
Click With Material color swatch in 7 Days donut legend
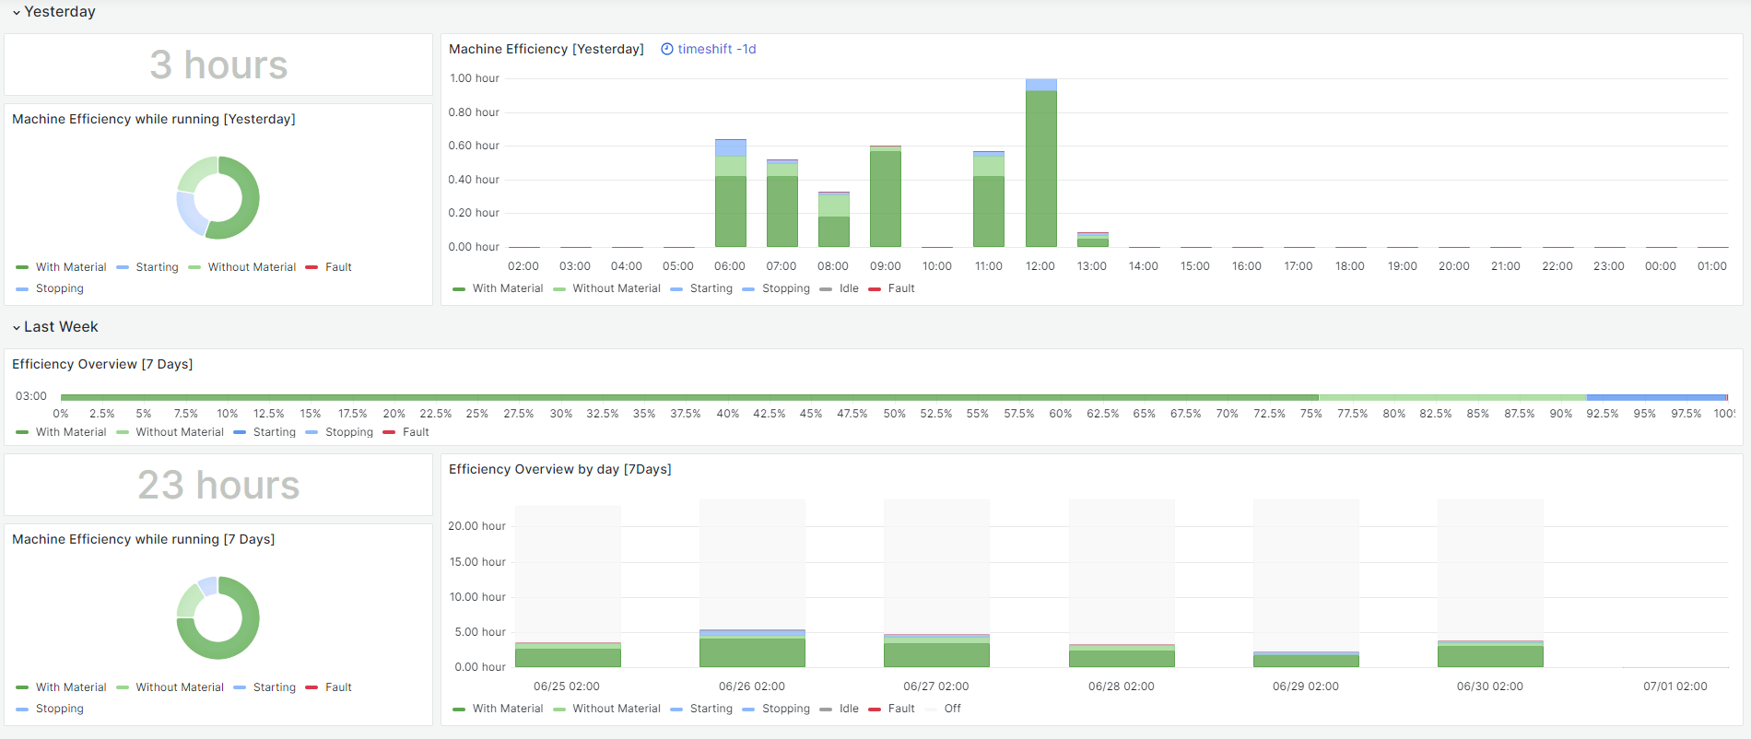[x=22, y=688]
